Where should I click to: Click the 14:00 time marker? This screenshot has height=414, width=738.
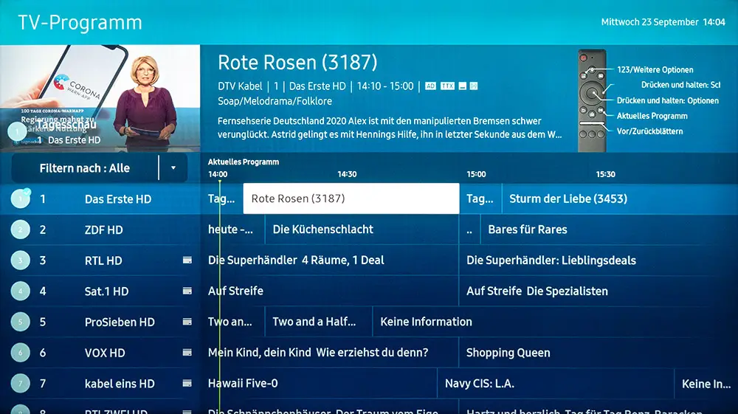[x=218, y=174]
